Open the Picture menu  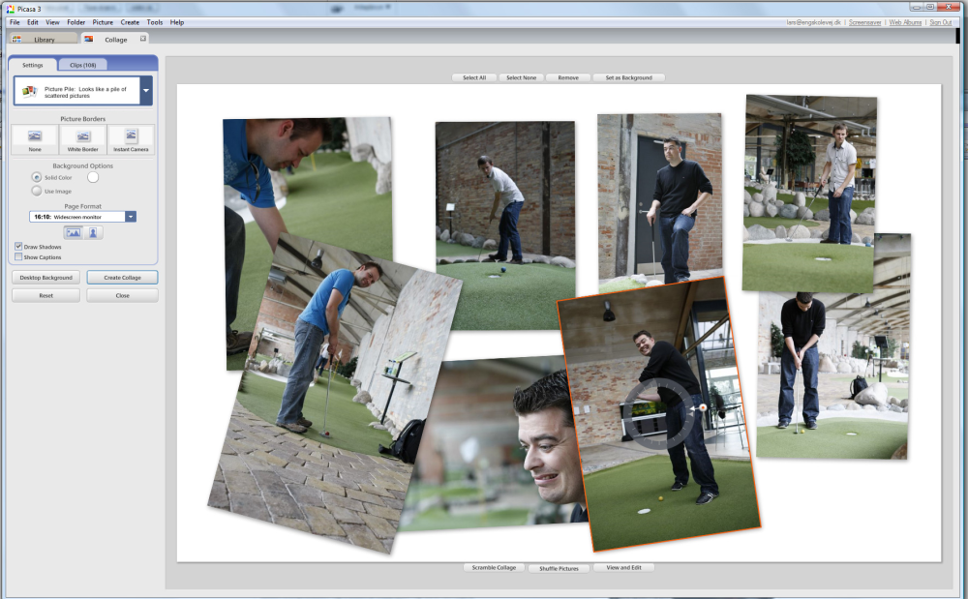[x=103, y=22]
